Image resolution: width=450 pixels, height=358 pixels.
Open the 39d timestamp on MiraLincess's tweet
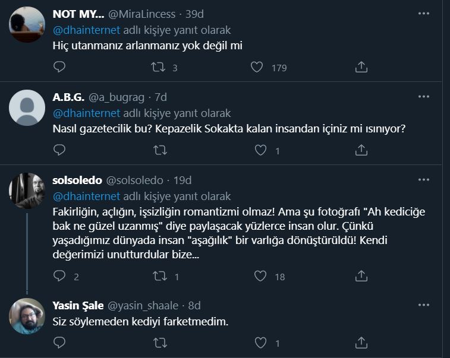(194, 13)
